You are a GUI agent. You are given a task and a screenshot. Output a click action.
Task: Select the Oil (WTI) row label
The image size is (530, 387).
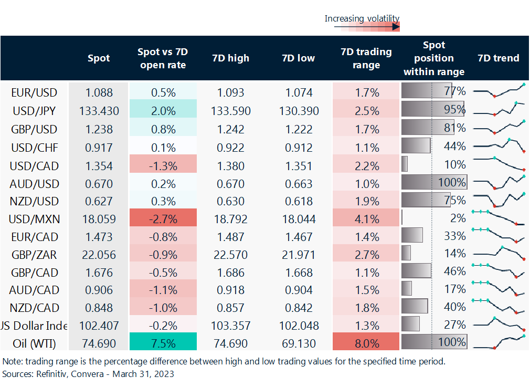click(x=34, y=343)
